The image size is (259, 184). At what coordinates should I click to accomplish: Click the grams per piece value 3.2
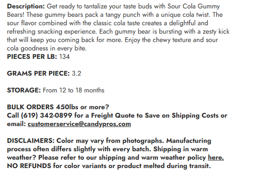pos(76,73)
